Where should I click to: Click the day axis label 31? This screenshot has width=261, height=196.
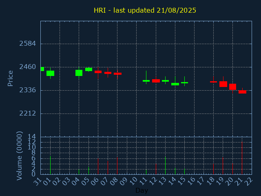click(x=37, y=181)
